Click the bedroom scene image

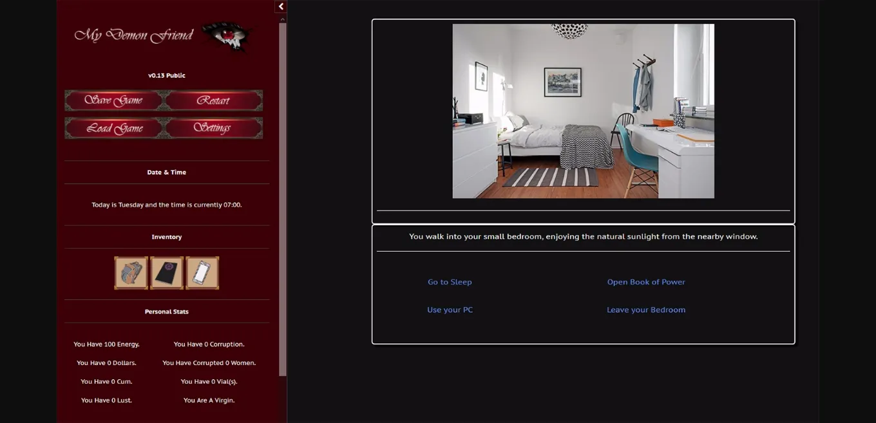click(x=583, y=111)
